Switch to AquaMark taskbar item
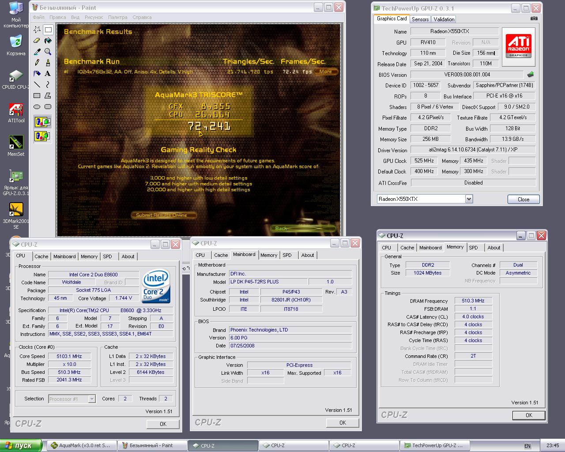The height and width of the screenshot is (452, 565). pyautogui.click(x=82, y=445)
